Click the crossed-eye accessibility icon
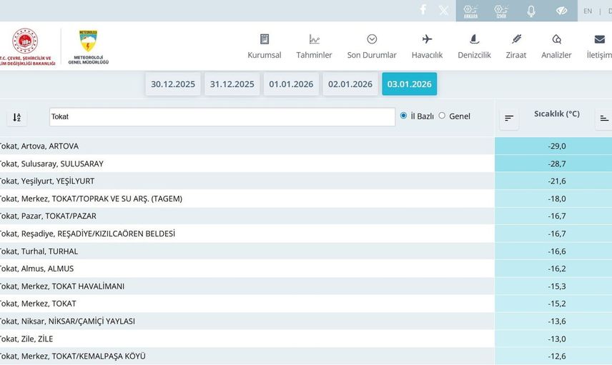This screenshot has height=365, width=612. point(561,11)
